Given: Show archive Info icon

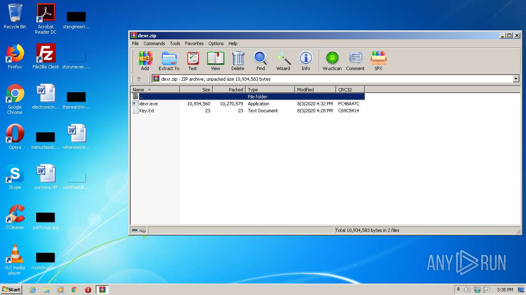Looking at the screenshot, I should 306,61.
